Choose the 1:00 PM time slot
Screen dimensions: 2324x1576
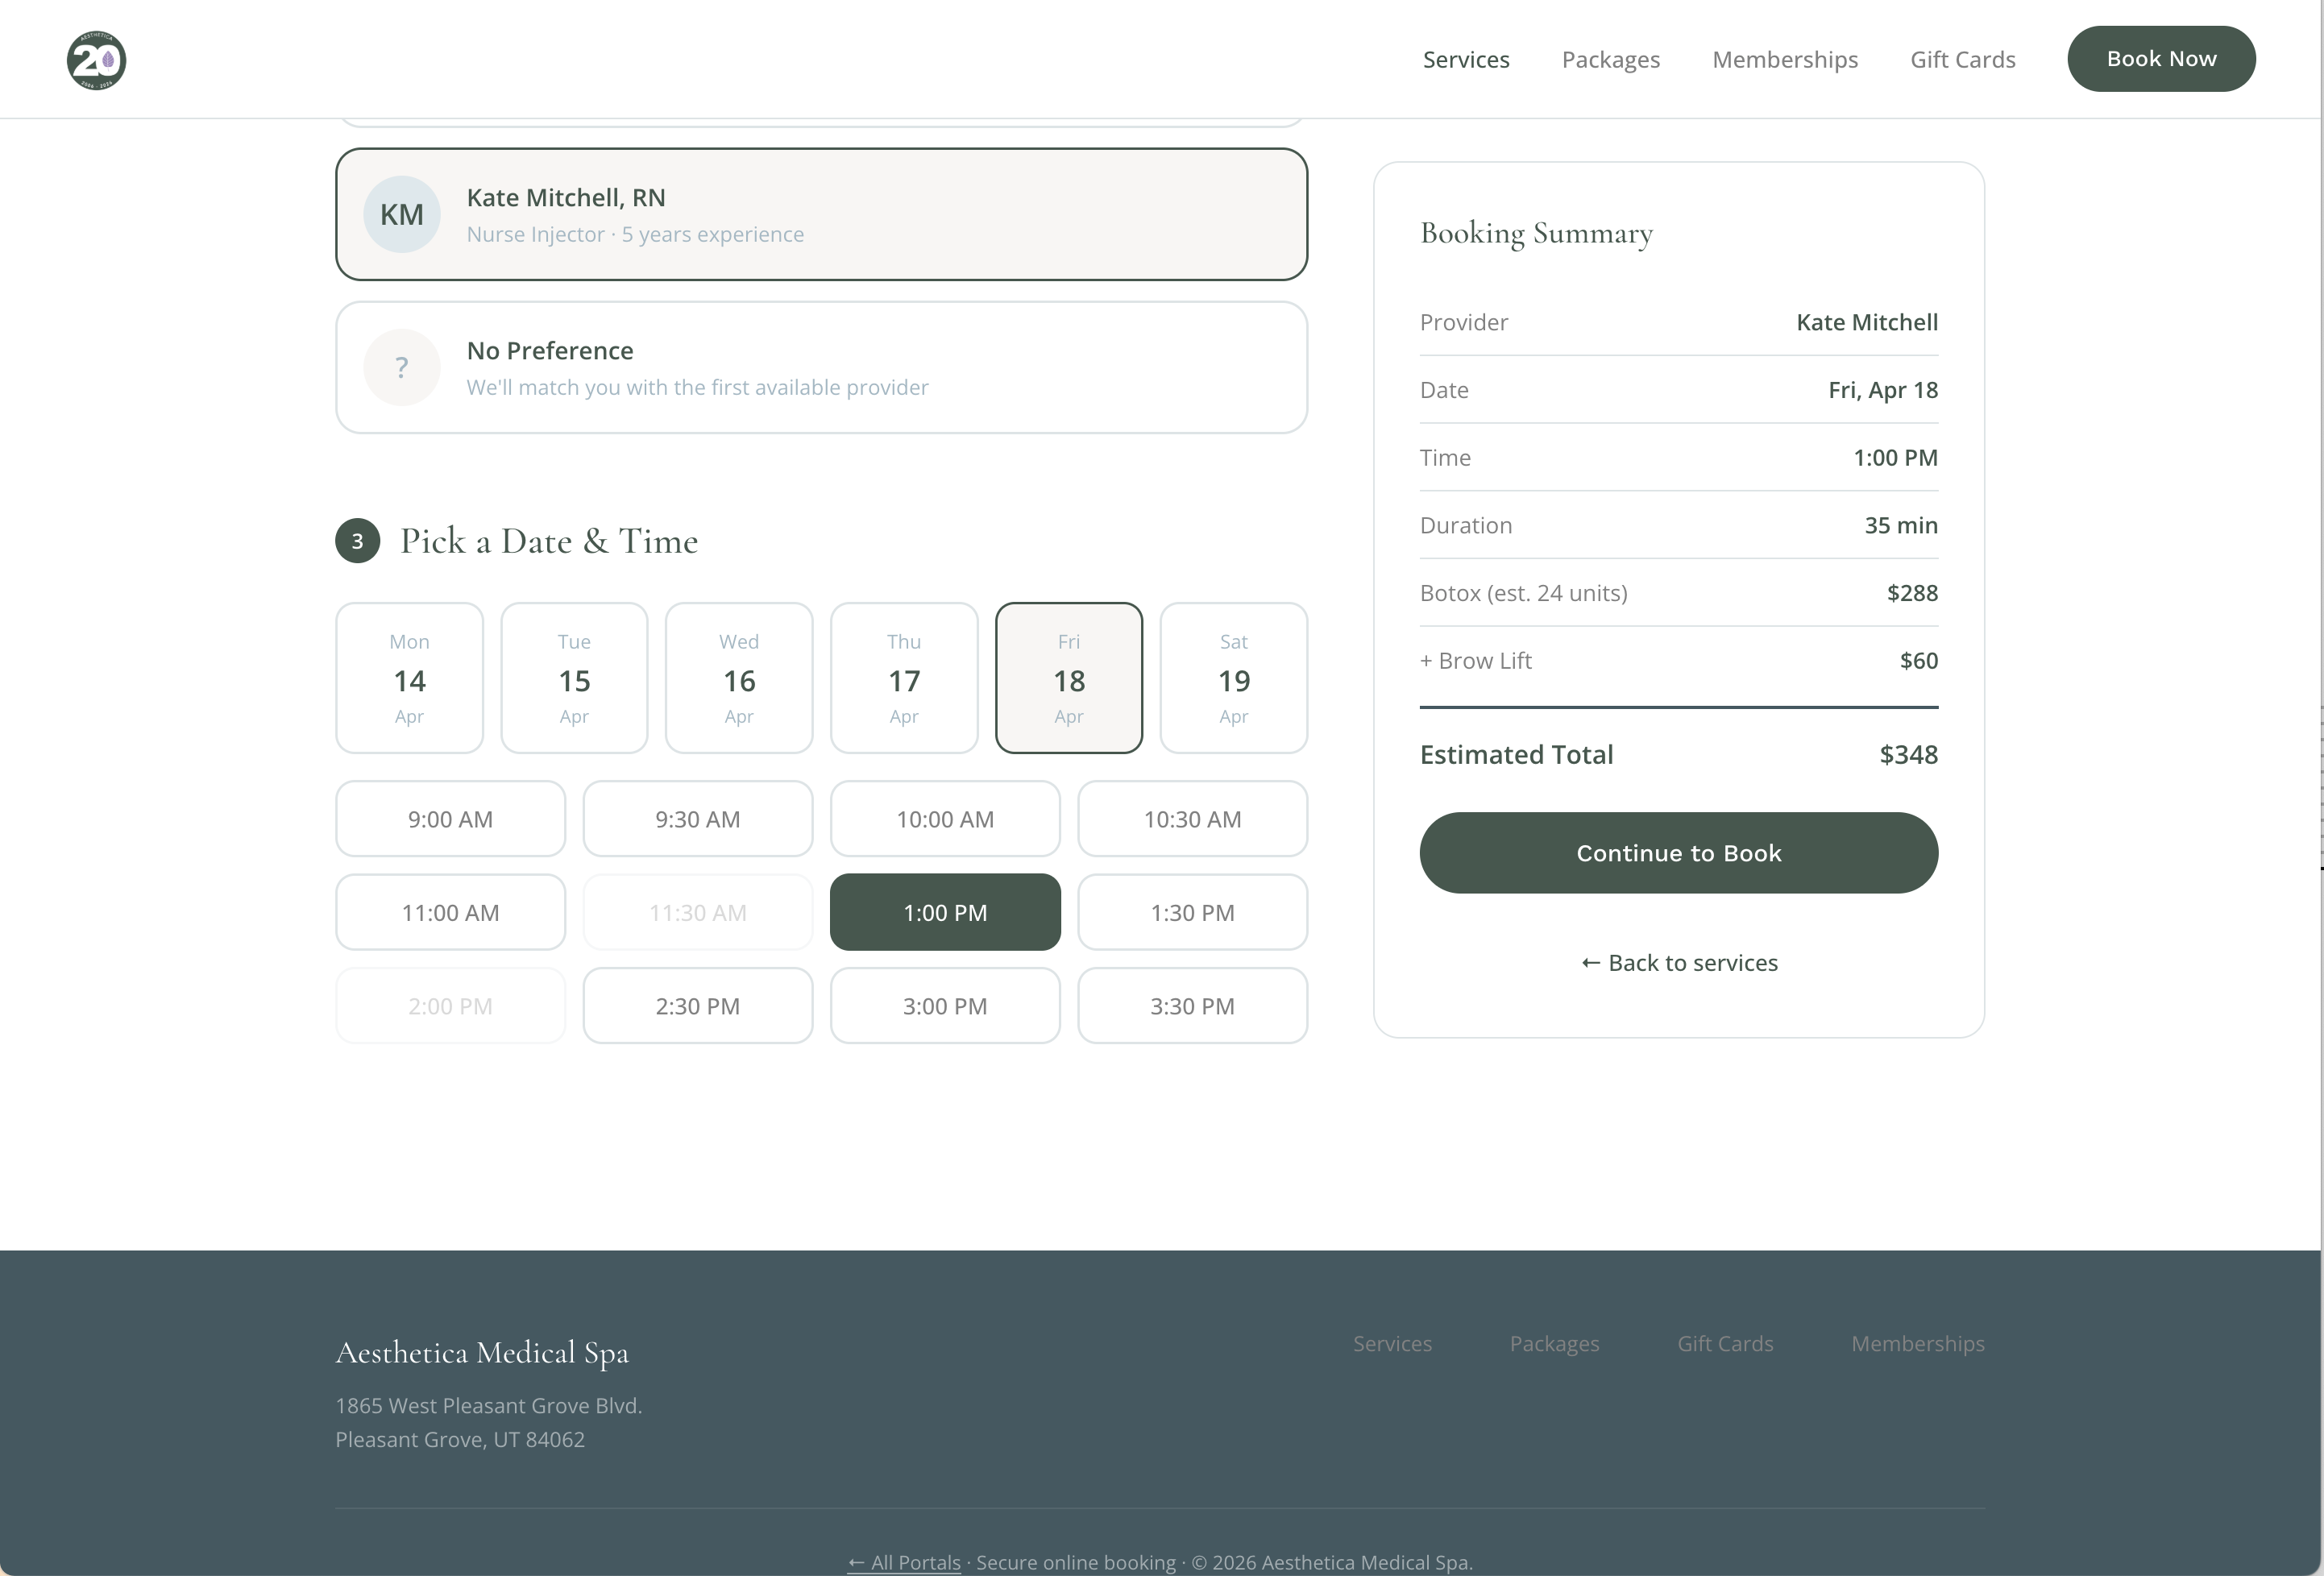pos(945,912)
